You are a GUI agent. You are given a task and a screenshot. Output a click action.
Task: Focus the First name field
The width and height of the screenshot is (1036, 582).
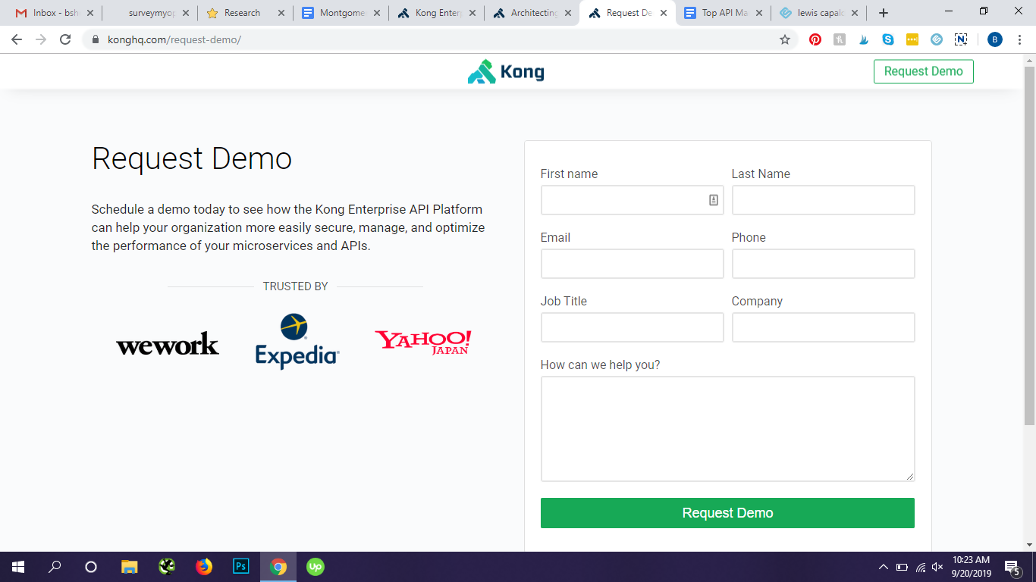(x=632, y=200)
